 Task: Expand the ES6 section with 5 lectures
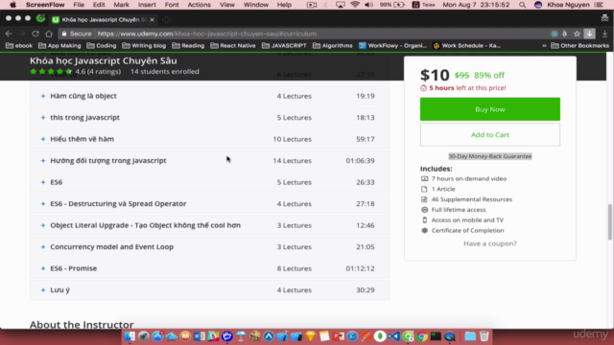tap(209, 182)
